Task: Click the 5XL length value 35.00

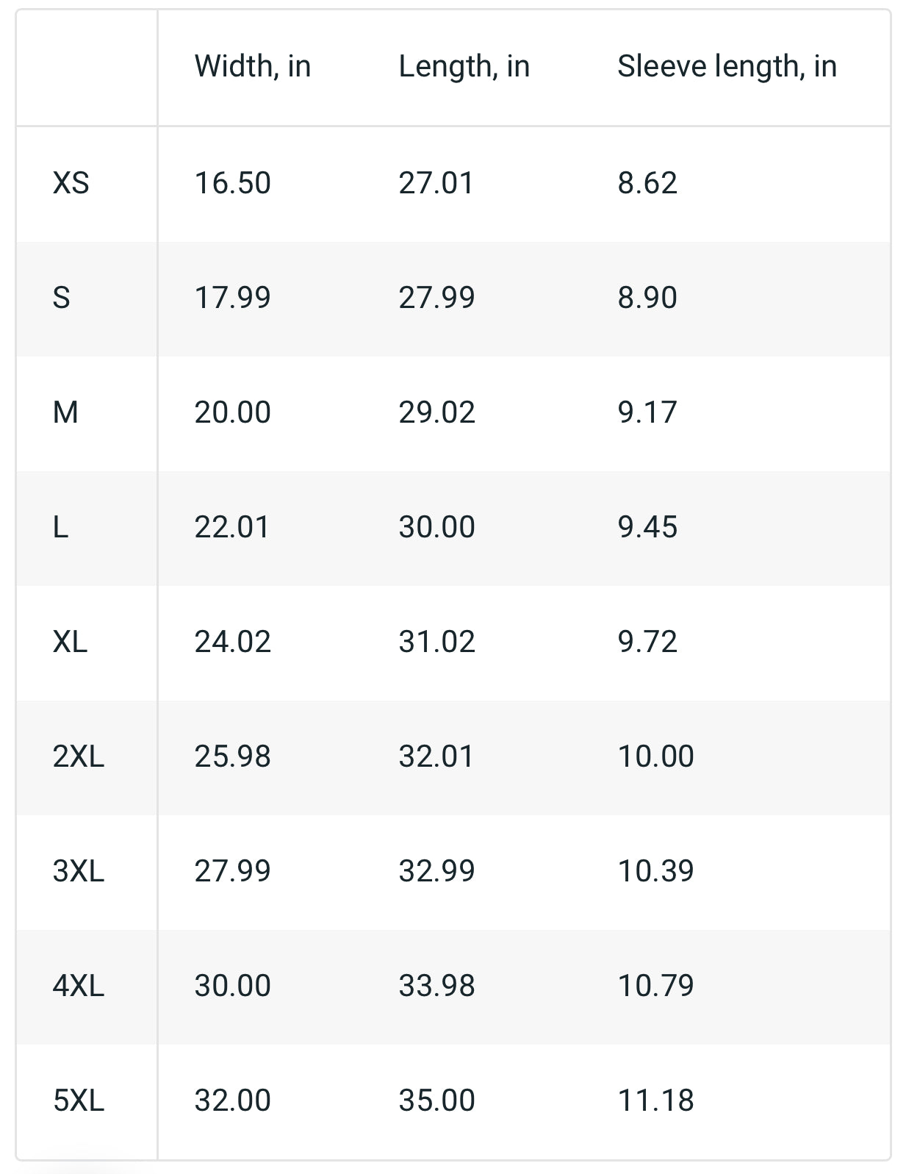Action: (x=436, y=1100)
